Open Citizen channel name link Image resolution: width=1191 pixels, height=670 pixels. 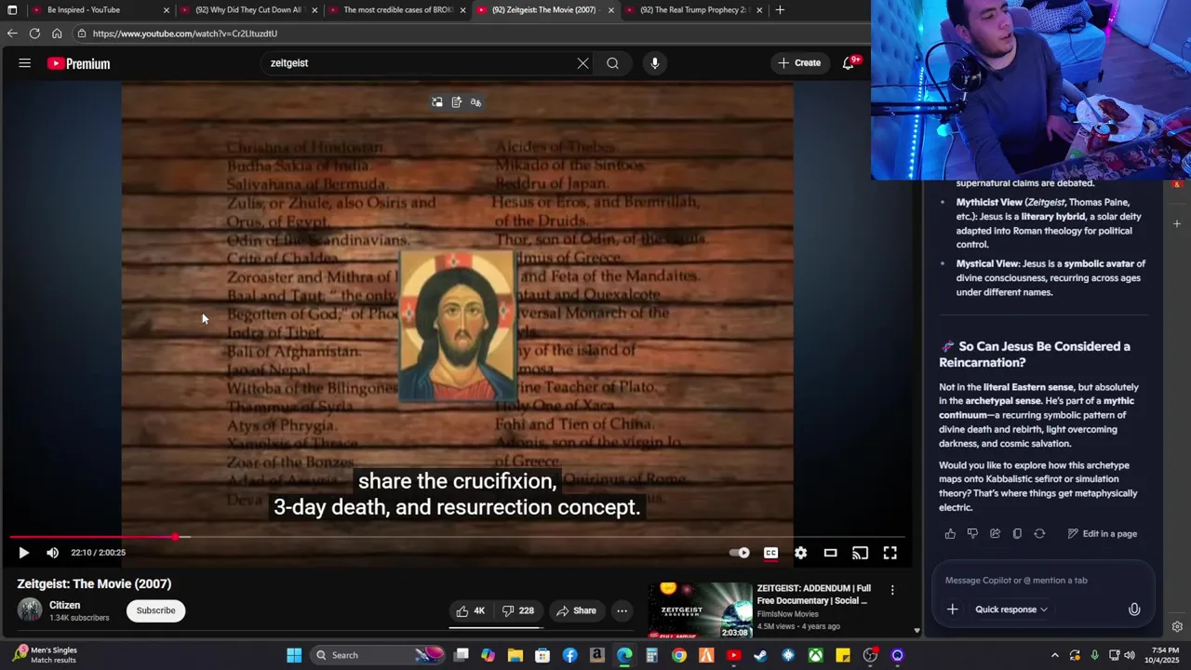pyautogui.click(x=65, y=605)
